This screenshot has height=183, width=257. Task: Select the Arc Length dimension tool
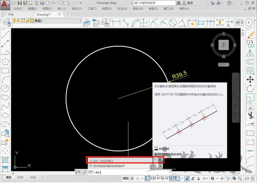(x=135, y=23)
